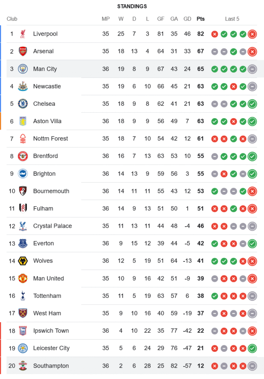264x379 pixels.
Task: Click the Liverpool club crest icon
Action: 23,34
